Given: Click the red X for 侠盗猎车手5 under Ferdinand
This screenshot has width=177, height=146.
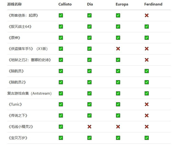Looking at the screenshot, I should (147, 49).
